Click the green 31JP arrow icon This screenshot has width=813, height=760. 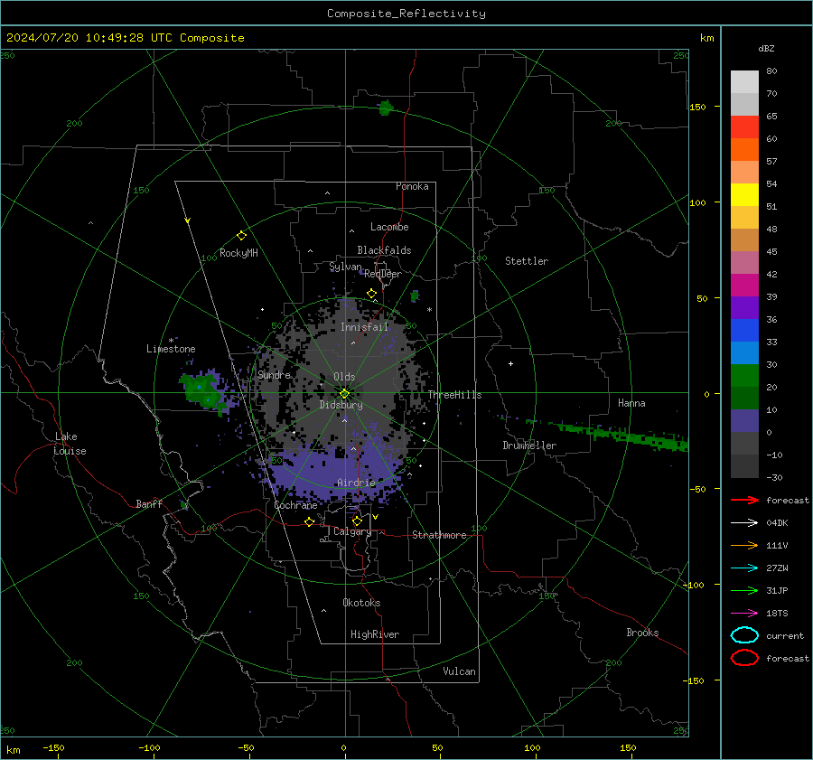coord(744,590)
